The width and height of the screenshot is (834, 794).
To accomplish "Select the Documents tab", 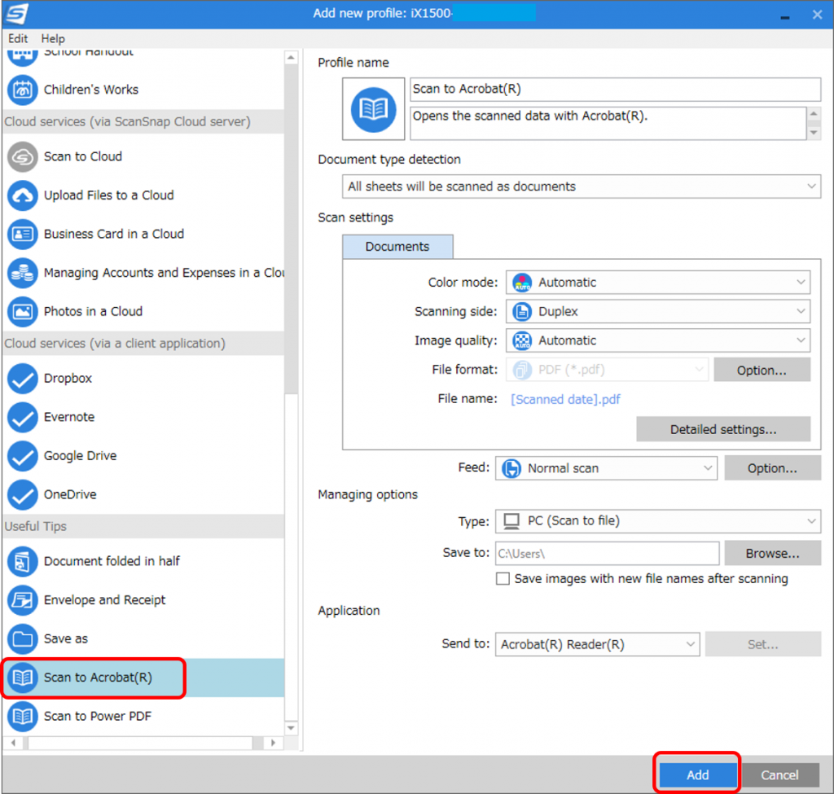I will point(397,247).
